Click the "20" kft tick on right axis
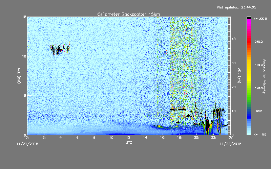Image resolution: width=271 pixels, height=169 pixels. [x=233, y=87]
